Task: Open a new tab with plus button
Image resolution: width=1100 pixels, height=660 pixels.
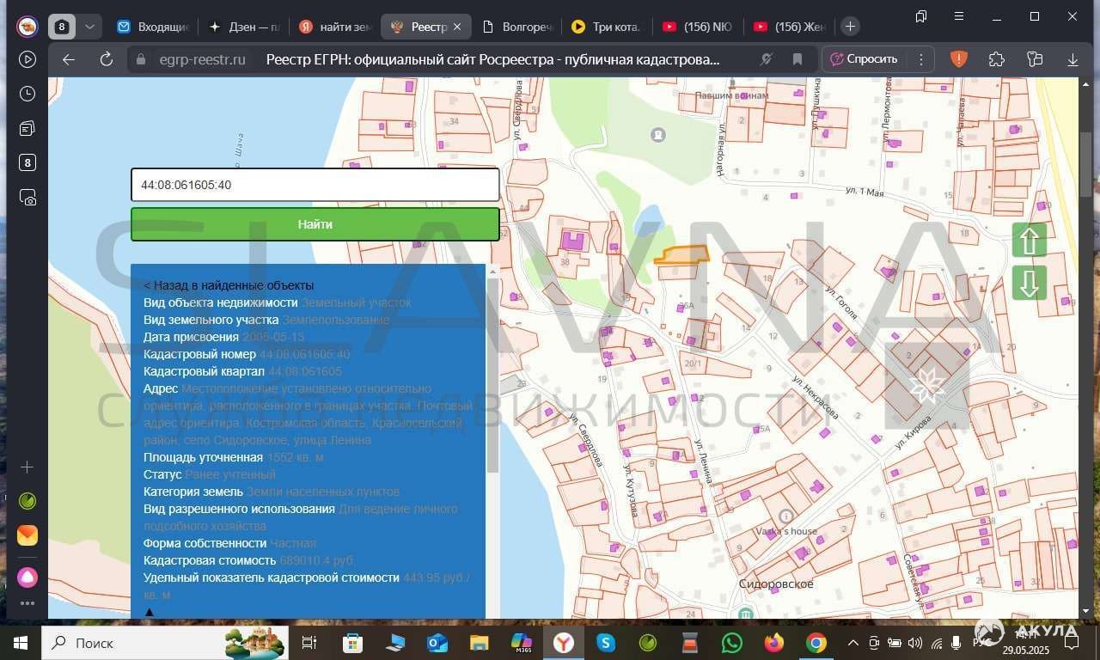Action: point(850,27)
